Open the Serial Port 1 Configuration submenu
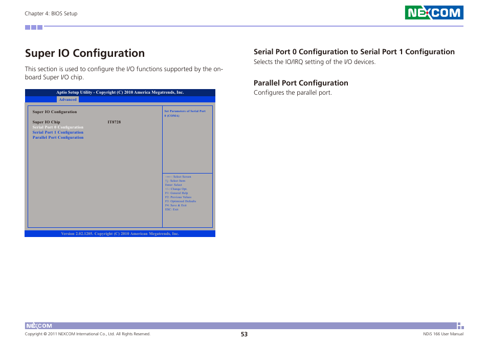Screen dimensions: 488x344 [58, 132]
